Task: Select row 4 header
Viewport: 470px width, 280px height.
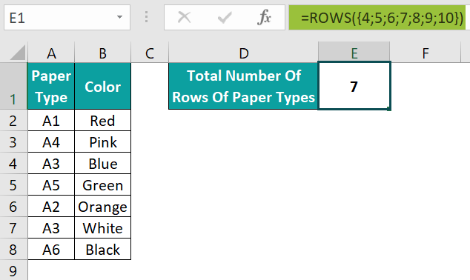Action: (13, 163)
